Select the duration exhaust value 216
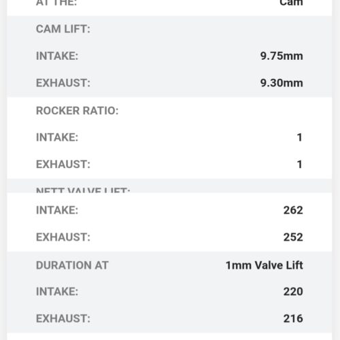Image resolution: width=340 pixels, height=340 pixels. (293, 318)
